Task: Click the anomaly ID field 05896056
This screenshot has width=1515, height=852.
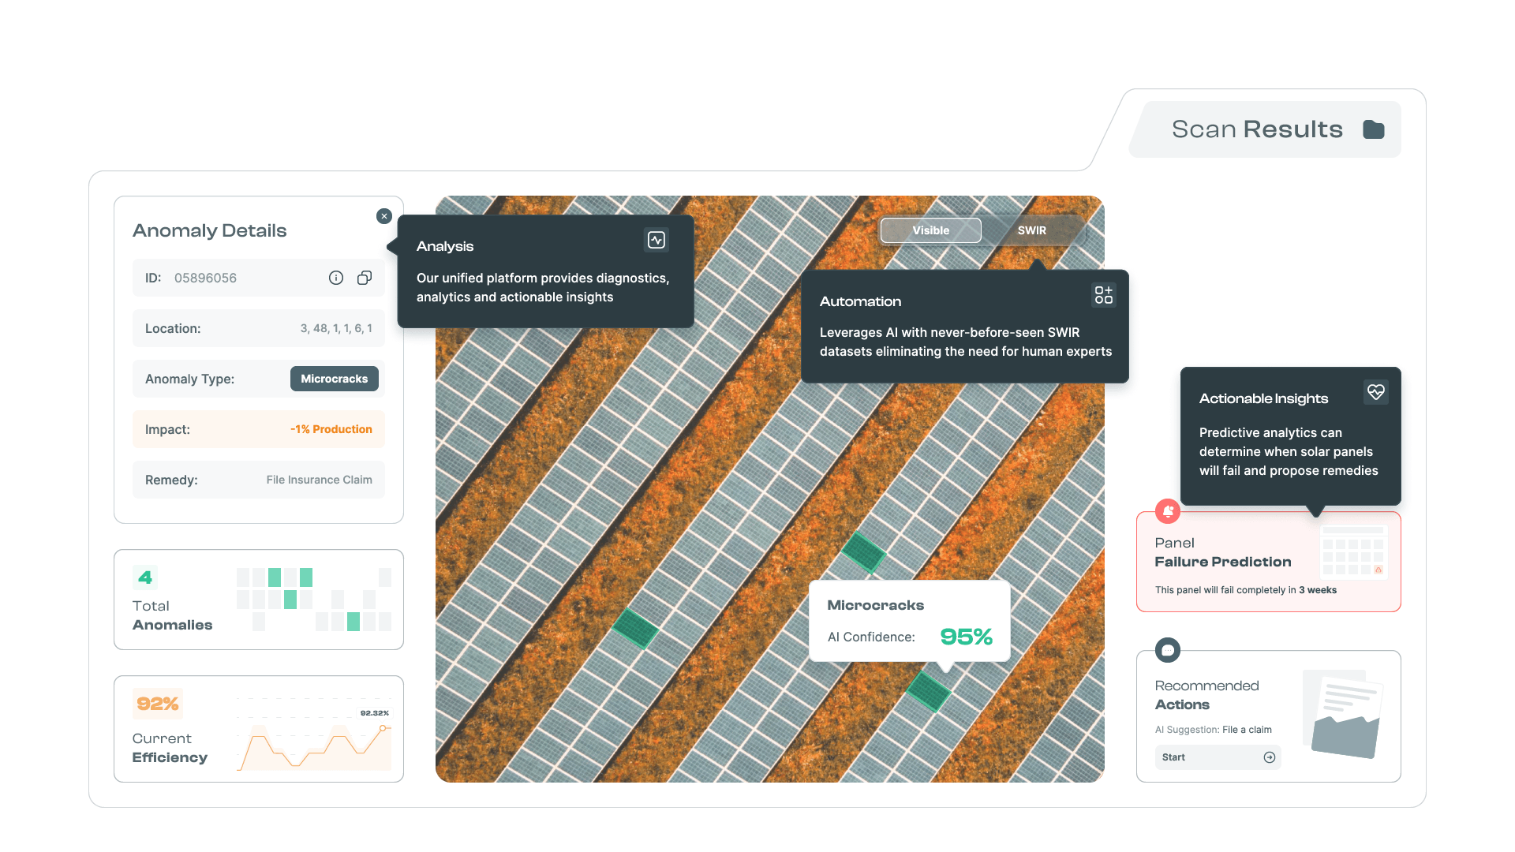Action: click(x=205, y=278)
